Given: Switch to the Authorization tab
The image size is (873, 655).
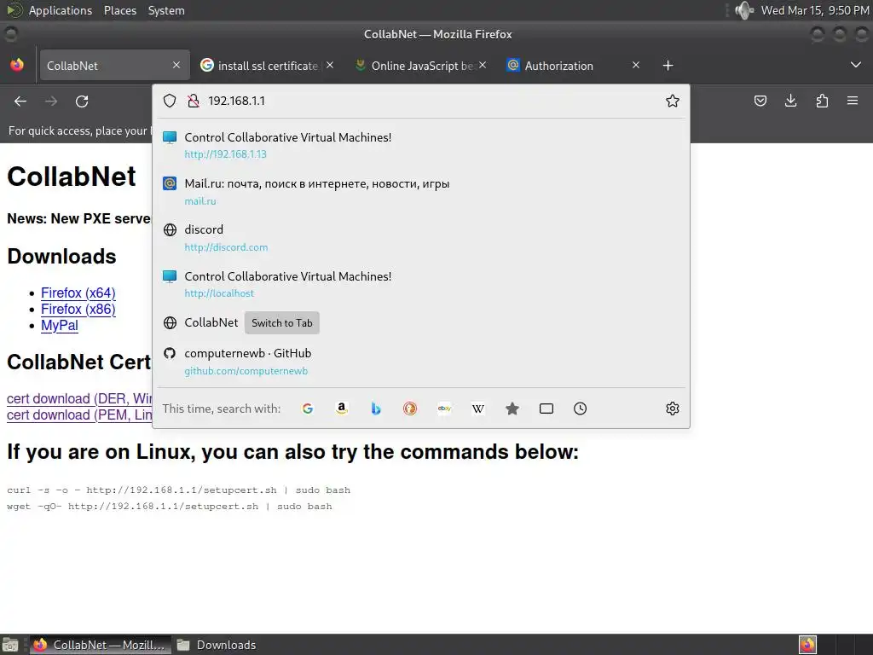Looking at the screenshot, I should coord(575,66).
